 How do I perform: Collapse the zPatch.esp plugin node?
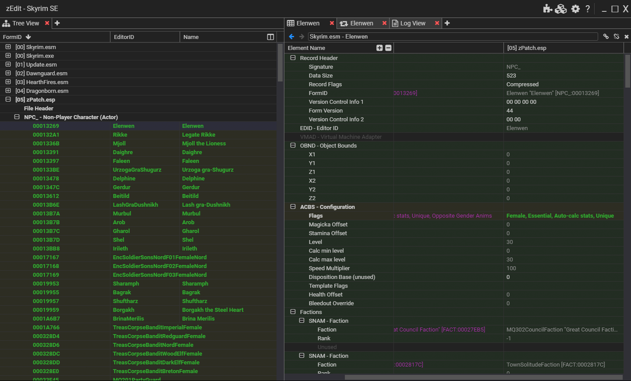click(x=8, y=99)
